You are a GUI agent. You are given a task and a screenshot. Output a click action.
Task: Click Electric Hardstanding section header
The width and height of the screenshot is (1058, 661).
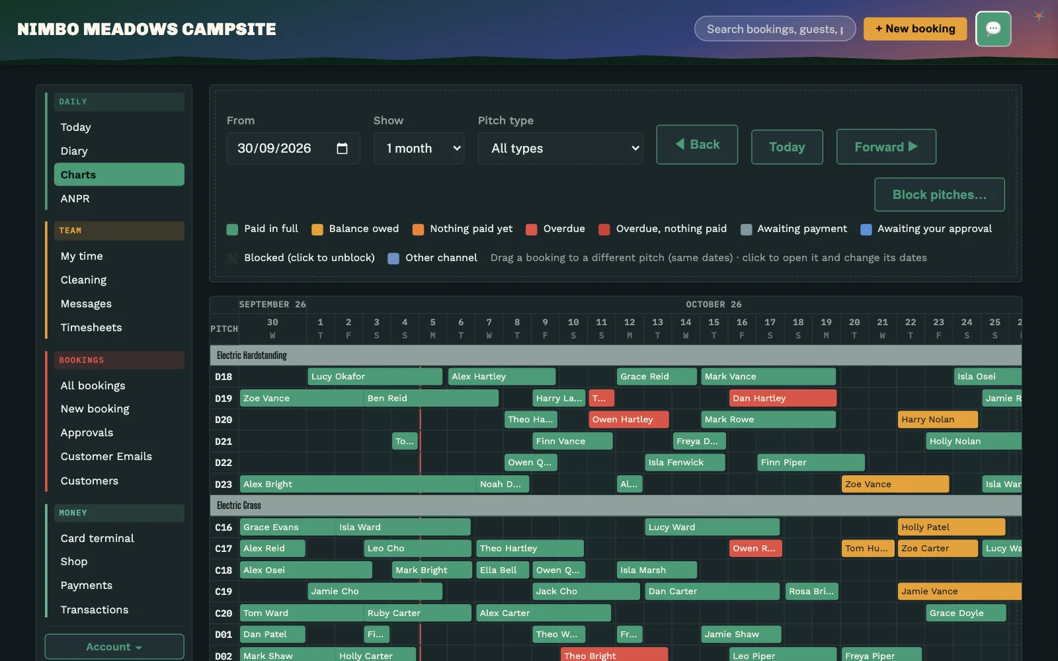pos(616,356)
